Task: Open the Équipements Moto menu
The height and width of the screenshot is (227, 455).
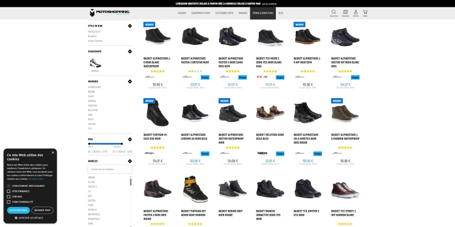Action: tap(201, 13)
